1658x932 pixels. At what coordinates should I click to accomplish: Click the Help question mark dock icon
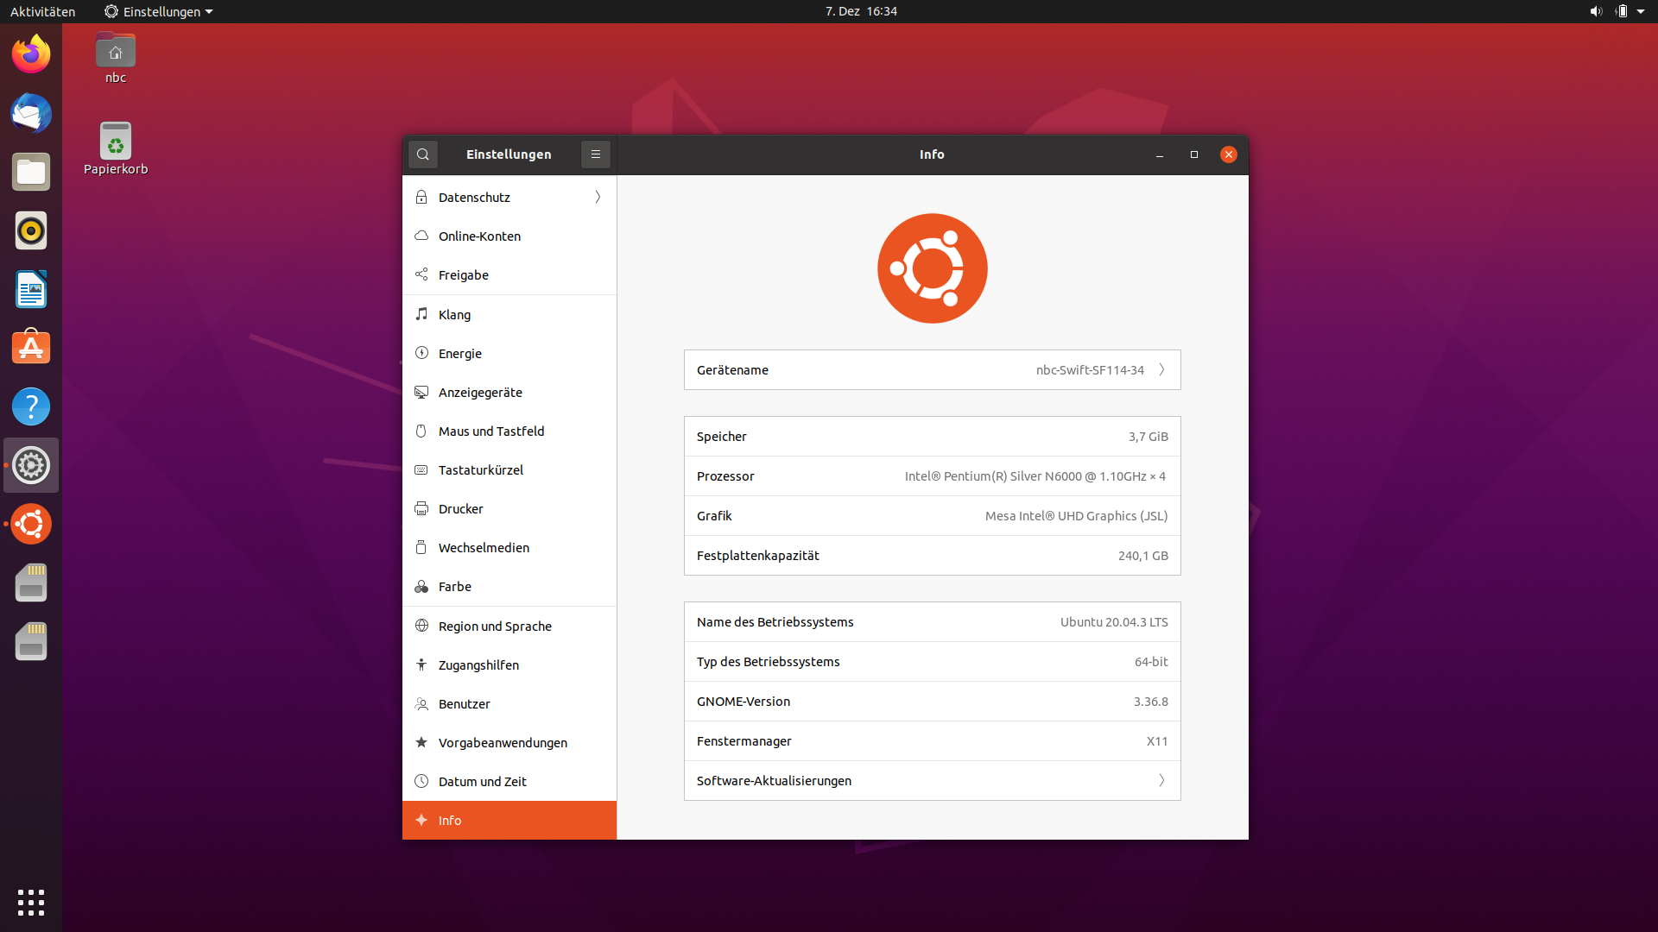(x=31, y=406)
